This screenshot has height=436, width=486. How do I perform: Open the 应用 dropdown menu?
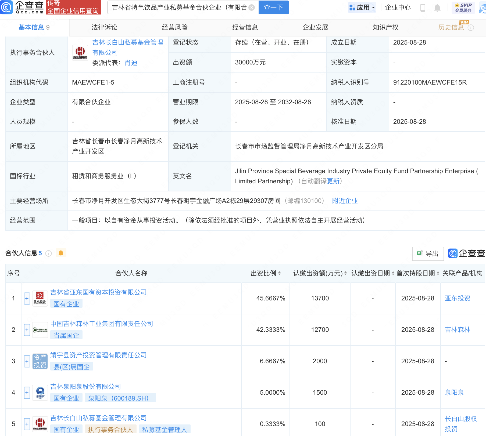(362, 8)
